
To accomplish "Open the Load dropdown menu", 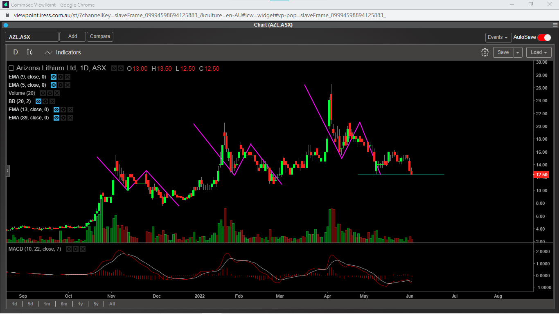I will click(539, 52).
